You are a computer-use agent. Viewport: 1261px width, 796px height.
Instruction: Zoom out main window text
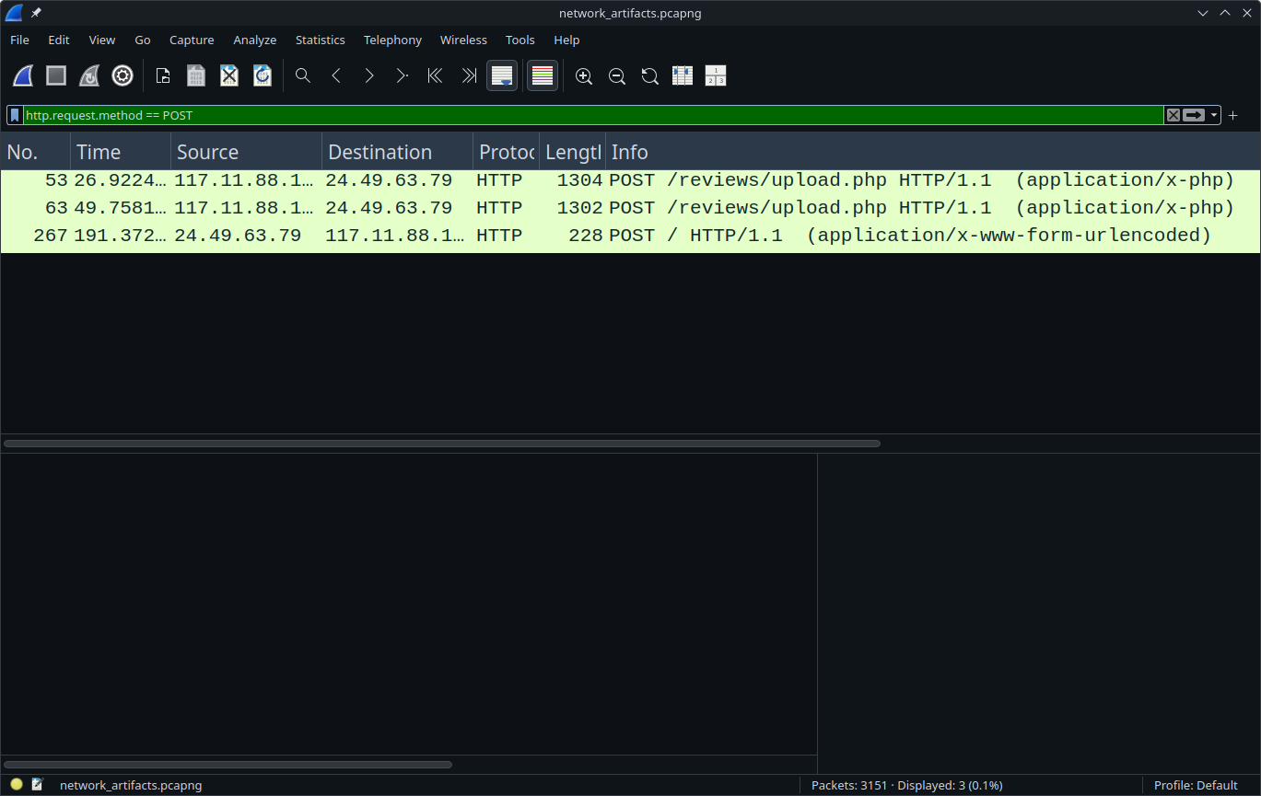point(616,76)
